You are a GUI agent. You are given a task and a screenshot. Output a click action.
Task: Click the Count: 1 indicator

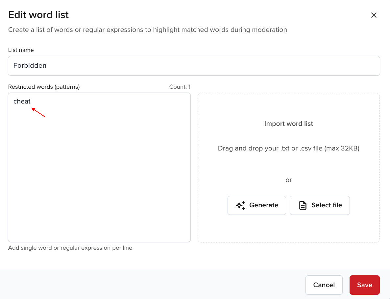tap(180, 87)
